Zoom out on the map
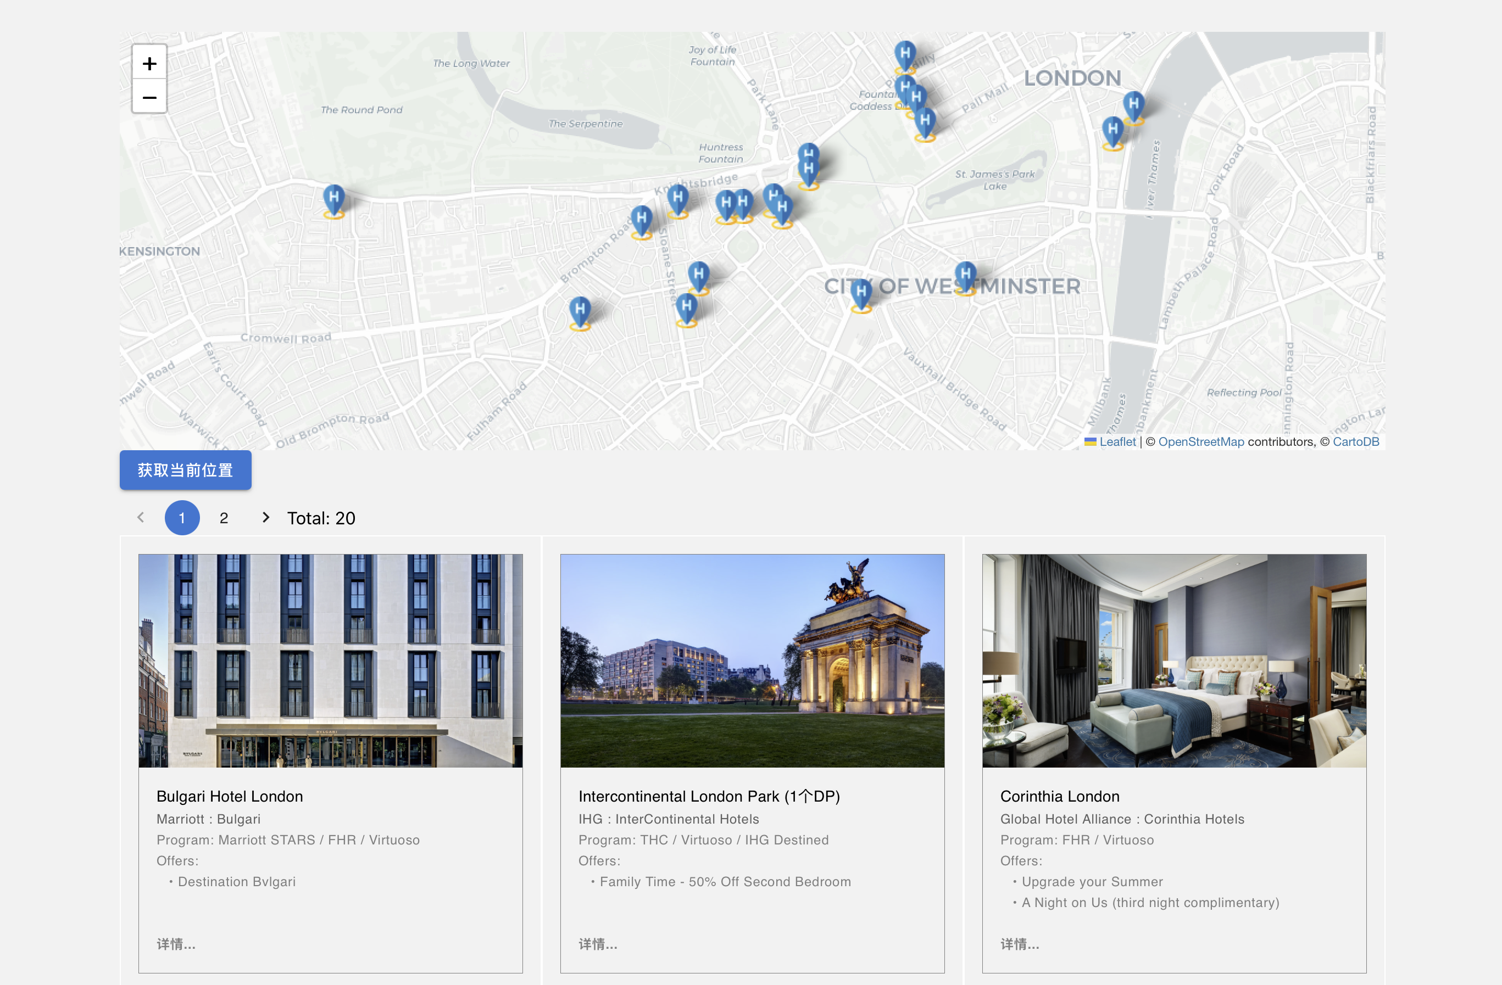Screen dimensions: 1502x985 (149, 97)
